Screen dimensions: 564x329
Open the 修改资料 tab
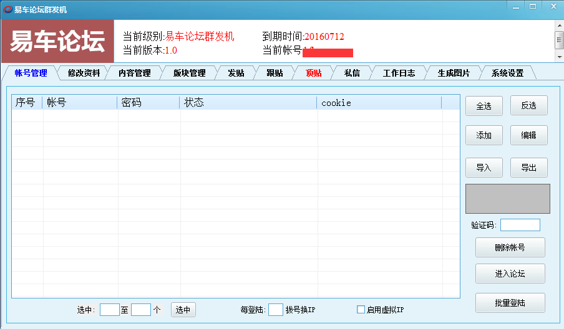84,73
